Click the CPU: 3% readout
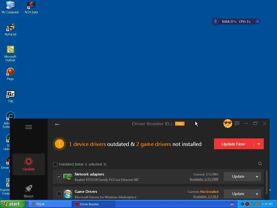This screenshot has height=208, width=277. coord(245,22)
